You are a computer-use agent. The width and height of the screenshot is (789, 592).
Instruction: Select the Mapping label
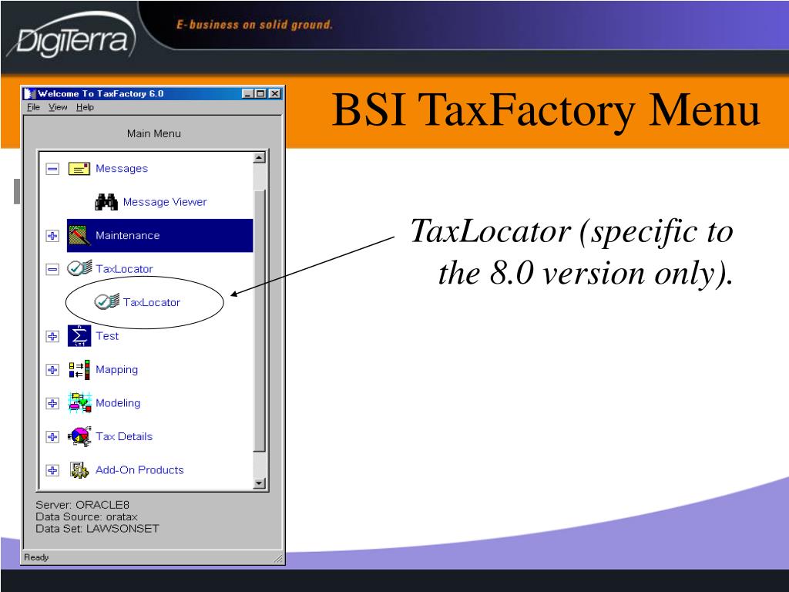117,370
